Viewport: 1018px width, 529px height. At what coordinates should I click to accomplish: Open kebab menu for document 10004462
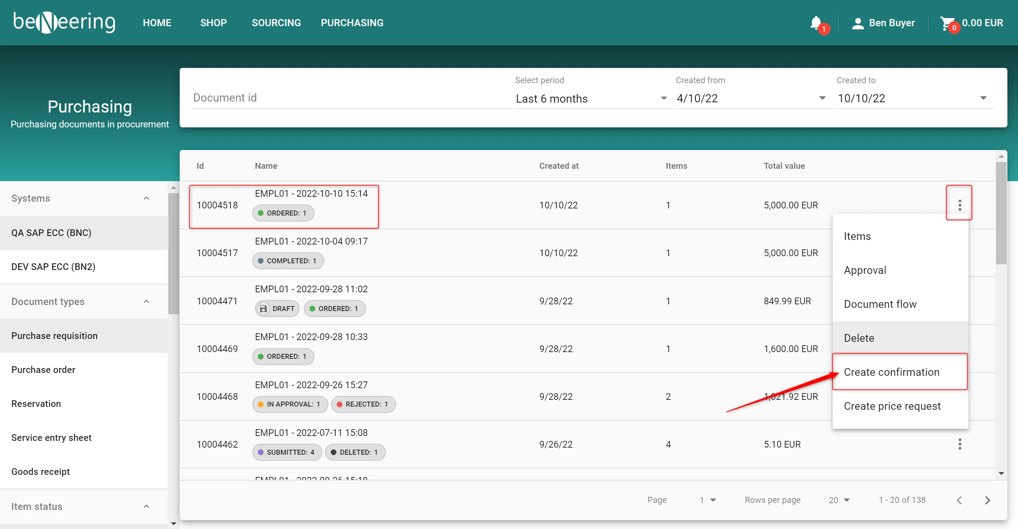tap(960, 444)
